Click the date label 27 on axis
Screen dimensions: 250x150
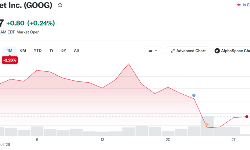click(x=233, y=140)
